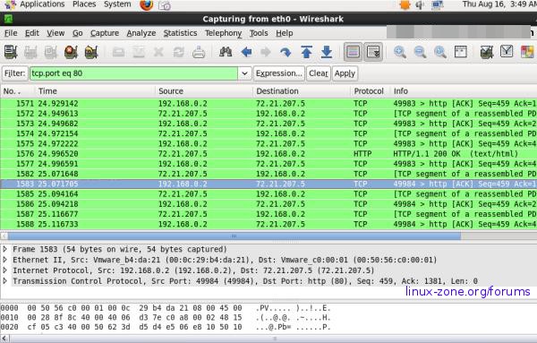Start a new live capture icon
Screen dimensions: 537x343
click(x=51, y=53)
